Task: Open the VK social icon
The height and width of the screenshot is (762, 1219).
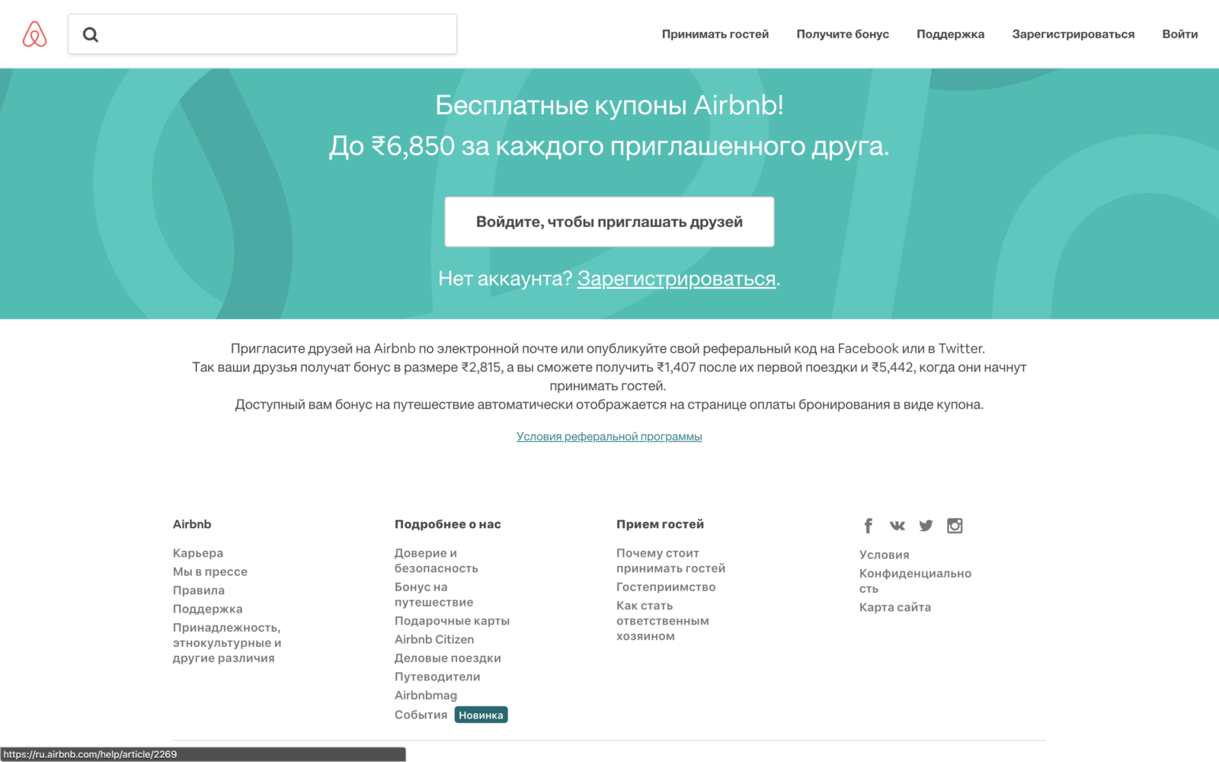Action: tap(897, 526)
